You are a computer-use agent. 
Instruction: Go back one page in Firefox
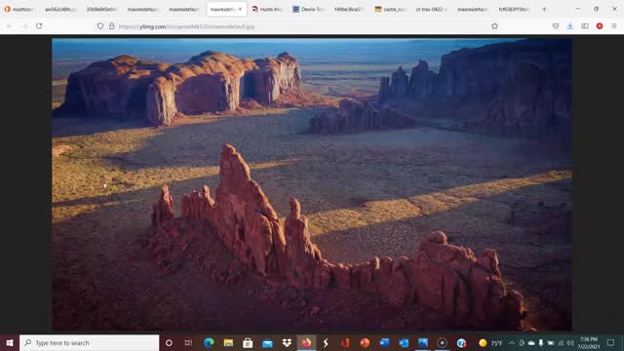10,26
